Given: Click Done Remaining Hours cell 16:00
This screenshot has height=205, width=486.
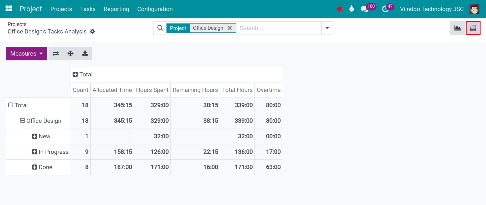Looking at the screenshot, I should pos(195,167).
